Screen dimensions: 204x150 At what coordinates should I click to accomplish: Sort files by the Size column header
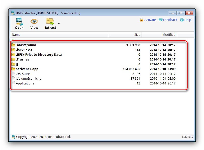[x=137, y=35]
